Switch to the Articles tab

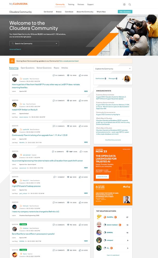(x=65, y=68)
